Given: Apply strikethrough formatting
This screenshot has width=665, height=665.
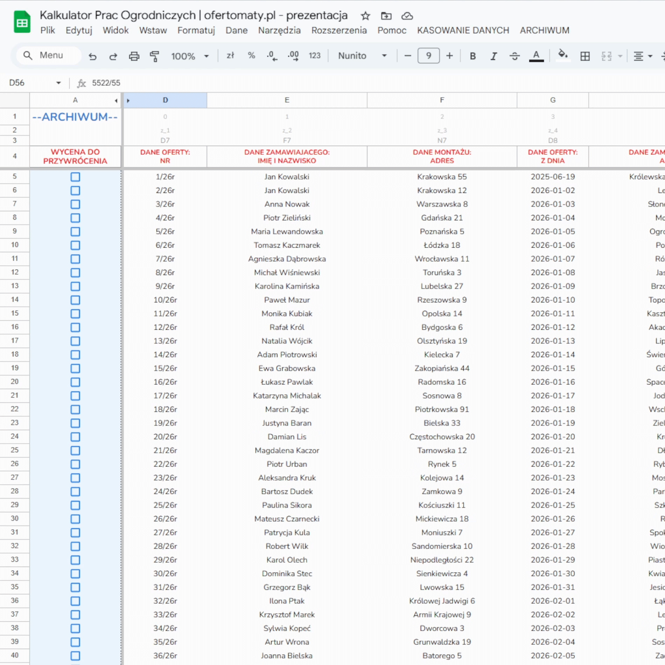Looking at the screenshot, I should coord(514,56).
